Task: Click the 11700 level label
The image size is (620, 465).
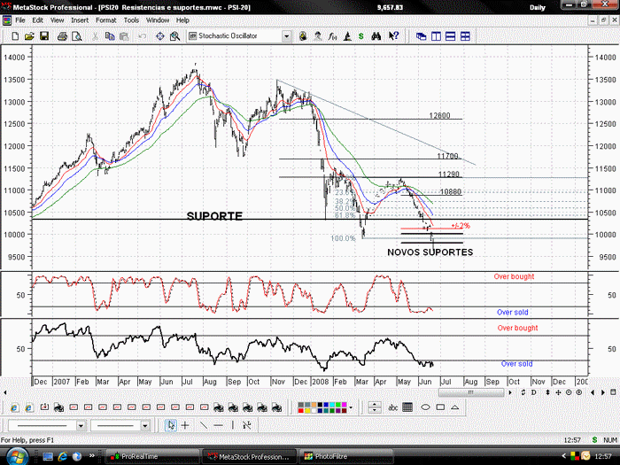Action: pos(447,156)
